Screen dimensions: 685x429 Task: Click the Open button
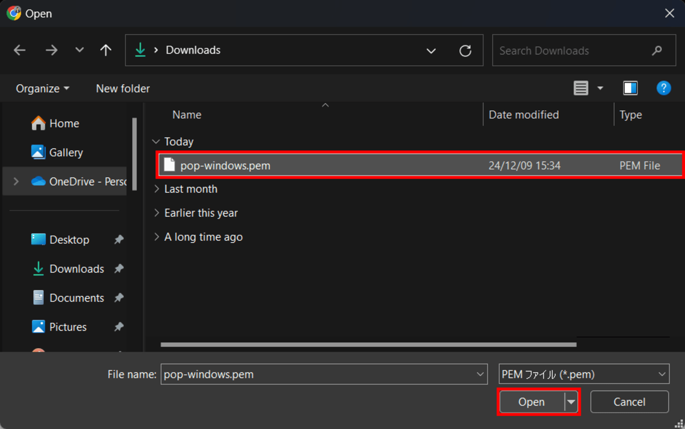(x=532, y=402)
